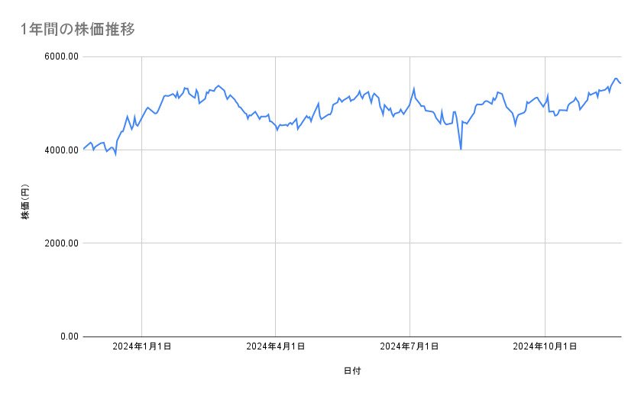Image resolution: width=641 pixels, height=396 pixels.
Task: Click the x-axis baseline at 0.00
Action: [344, 336]
